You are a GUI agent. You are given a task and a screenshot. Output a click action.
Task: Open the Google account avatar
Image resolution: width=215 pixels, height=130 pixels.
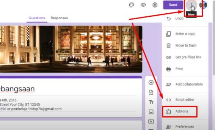tap(203, 5)
